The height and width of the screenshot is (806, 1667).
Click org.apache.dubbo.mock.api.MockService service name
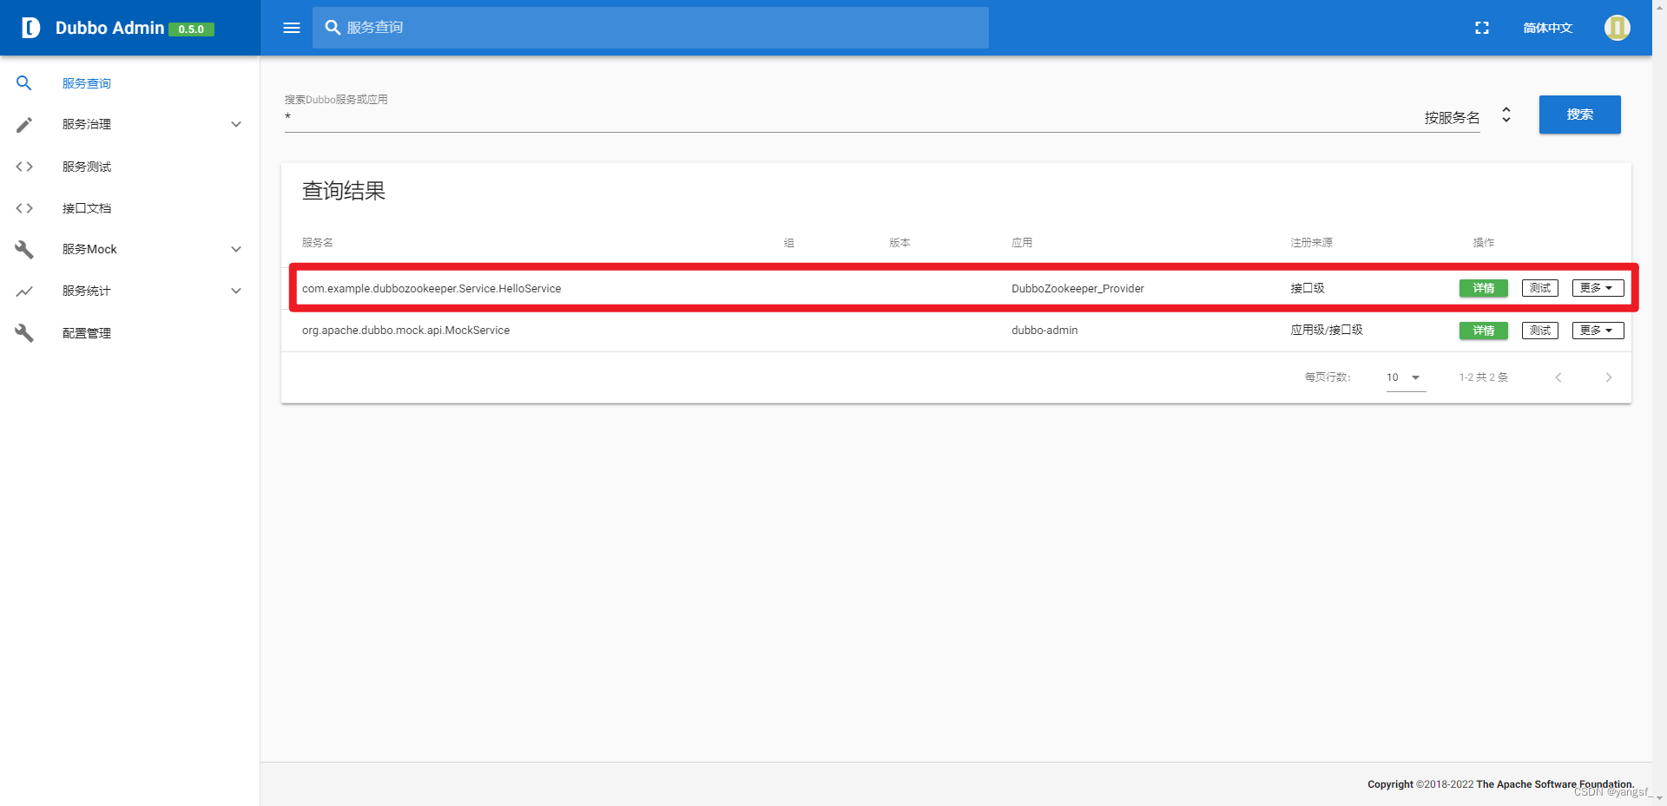click(x=405, y=331)
